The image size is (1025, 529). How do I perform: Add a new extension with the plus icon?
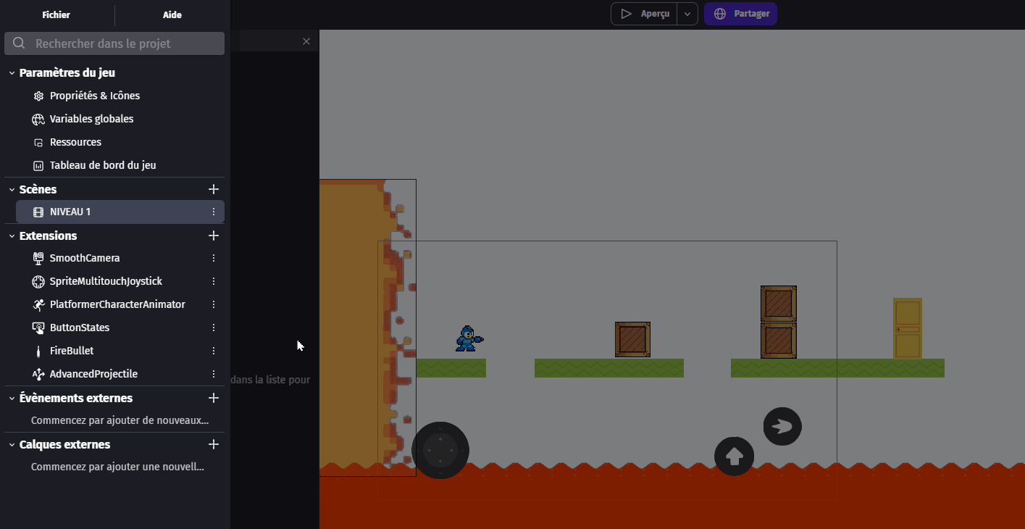(214, 236)
